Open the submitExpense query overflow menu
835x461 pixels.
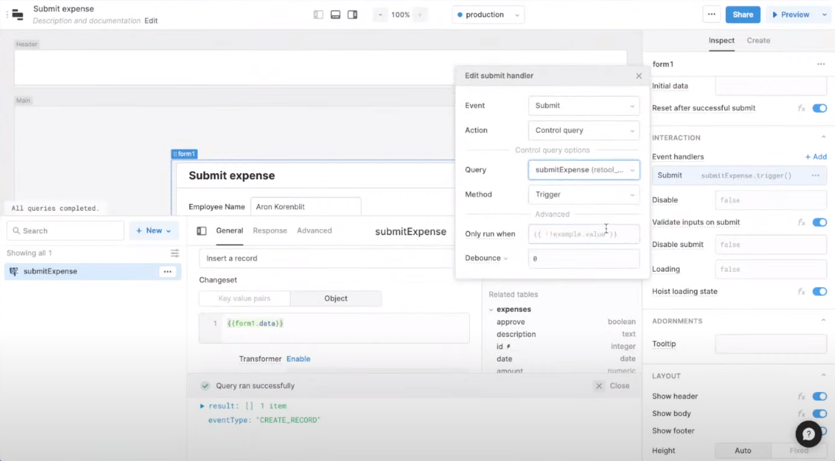(x=167, y=271)
